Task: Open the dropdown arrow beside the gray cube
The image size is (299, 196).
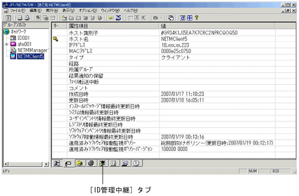Action: 161,18
